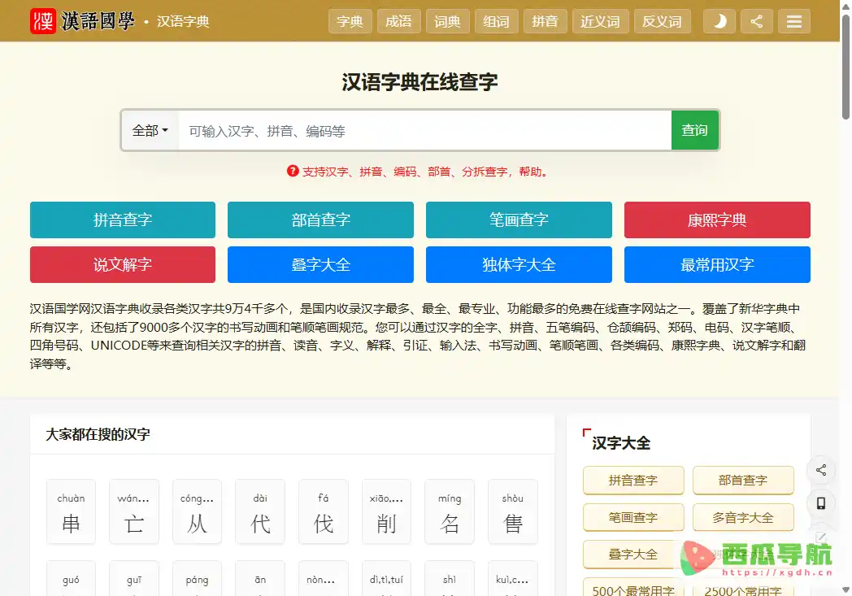Click the red 说文解字 button
This screenshot has width=852, height=596.
pyautogui.click(x=123, y=264)
